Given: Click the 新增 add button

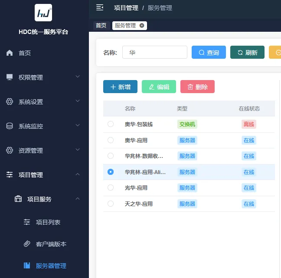Looking at the screenshot, I should tap(120, 87).
